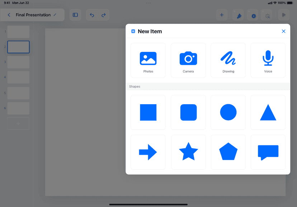Close the New Item dialog
Viewport: 297px width, 207px height.
pos(283,32)
